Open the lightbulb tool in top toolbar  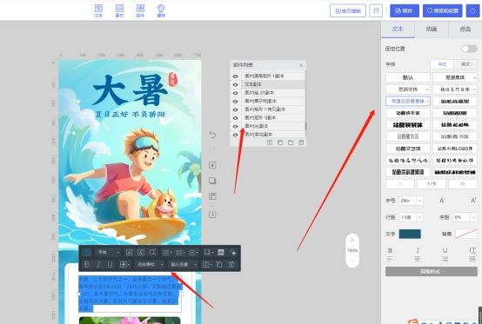pyautogui.click(x=161, y=10)
